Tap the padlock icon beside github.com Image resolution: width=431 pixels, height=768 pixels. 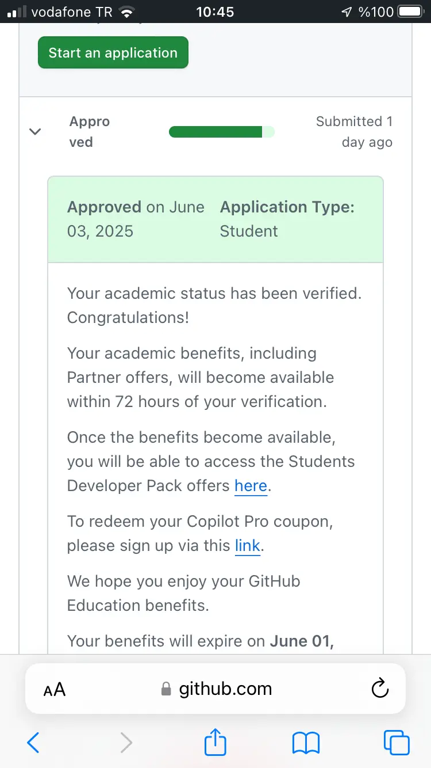tap(166, 689)
